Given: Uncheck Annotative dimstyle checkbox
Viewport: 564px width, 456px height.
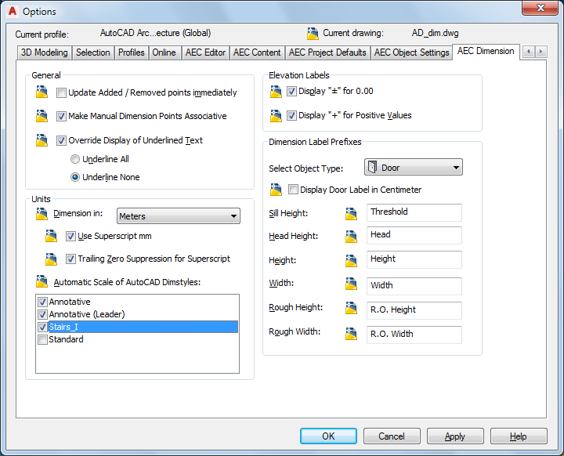Looking at the screenshot, I should click(x=42, y=302).
